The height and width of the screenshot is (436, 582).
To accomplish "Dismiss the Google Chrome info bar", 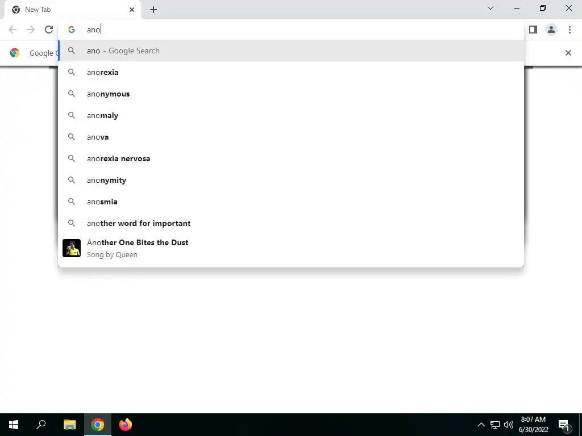I will 568,53.
